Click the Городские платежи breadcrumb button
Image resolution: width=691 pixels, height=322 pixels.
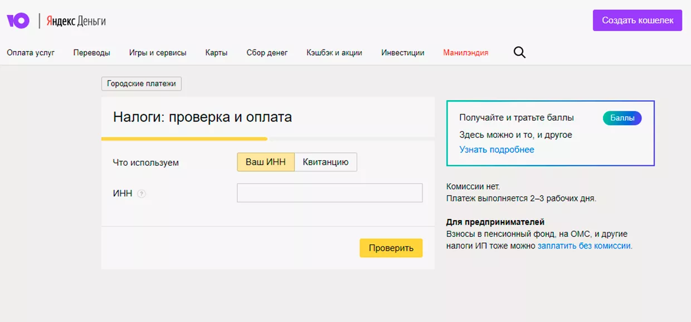coord(141,84)
